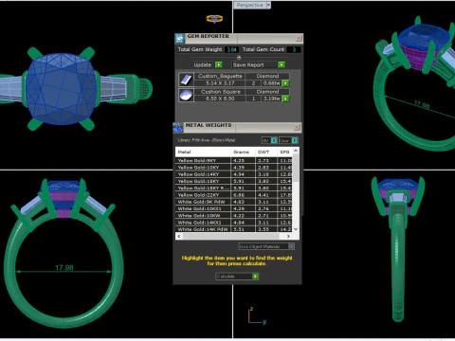Toggle Use Object Materials option
Viewport: 455px width, 341px height.
click(266, 246)
